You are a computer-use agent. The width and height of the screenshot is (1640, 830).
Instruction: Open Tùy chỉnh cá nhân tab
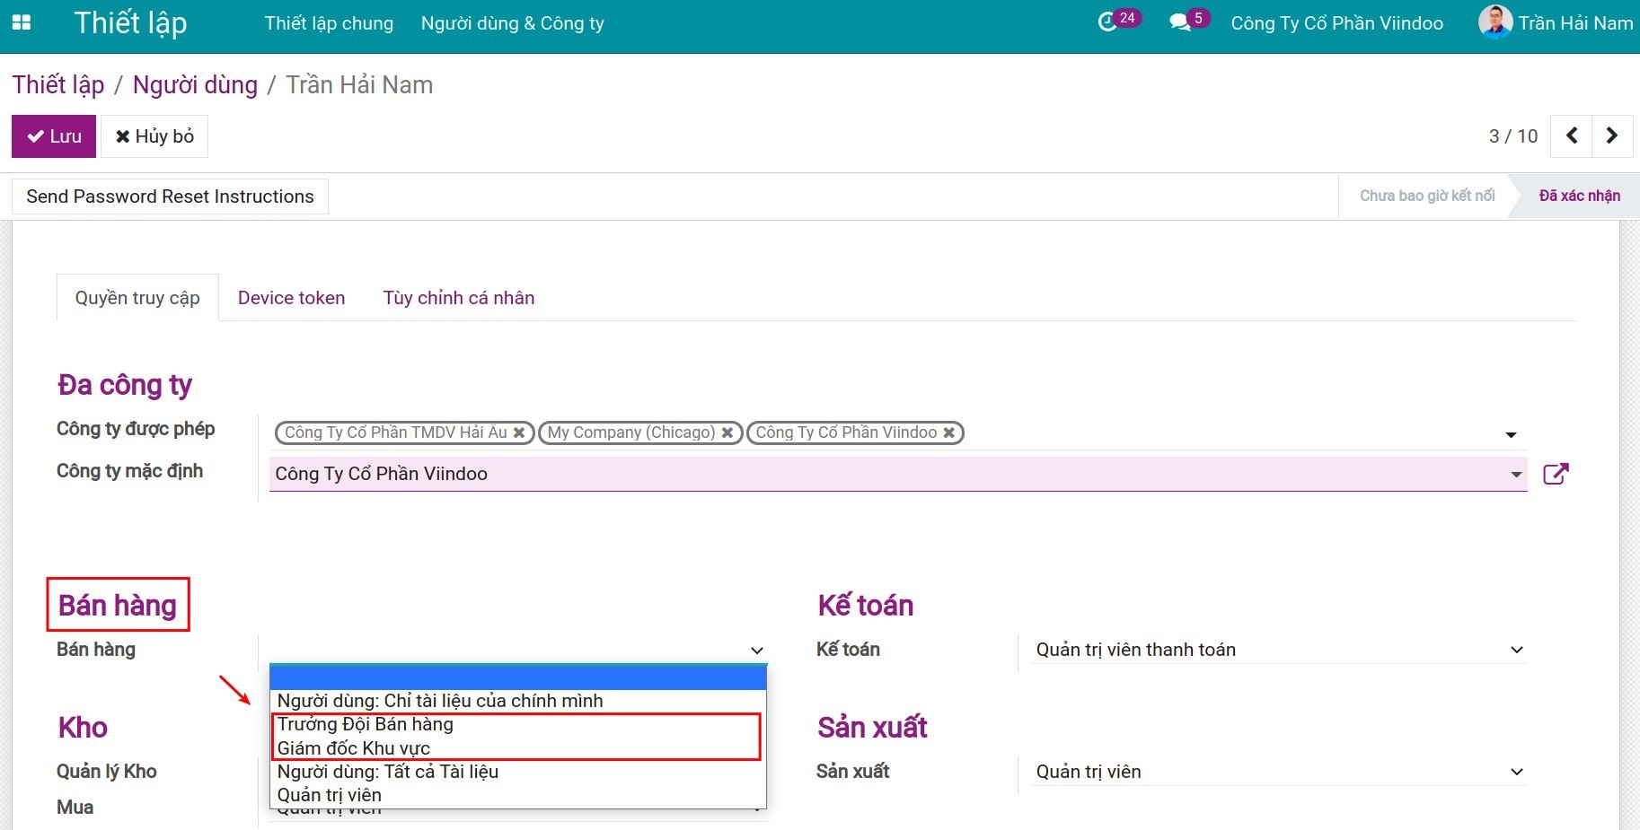point(458,298)
